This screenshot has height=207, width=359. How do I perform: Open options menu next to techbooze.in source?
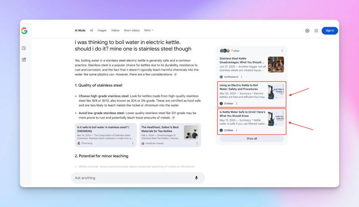(242, 77)
